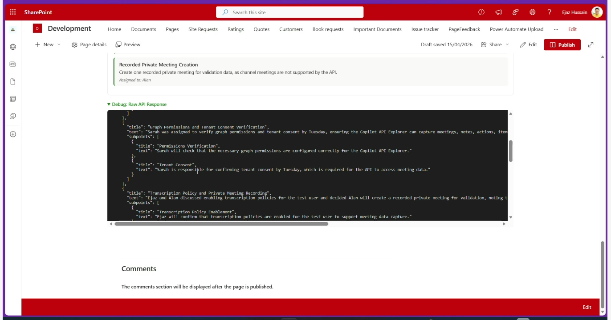Open the app launcher waffle icon

pos(13,12)
